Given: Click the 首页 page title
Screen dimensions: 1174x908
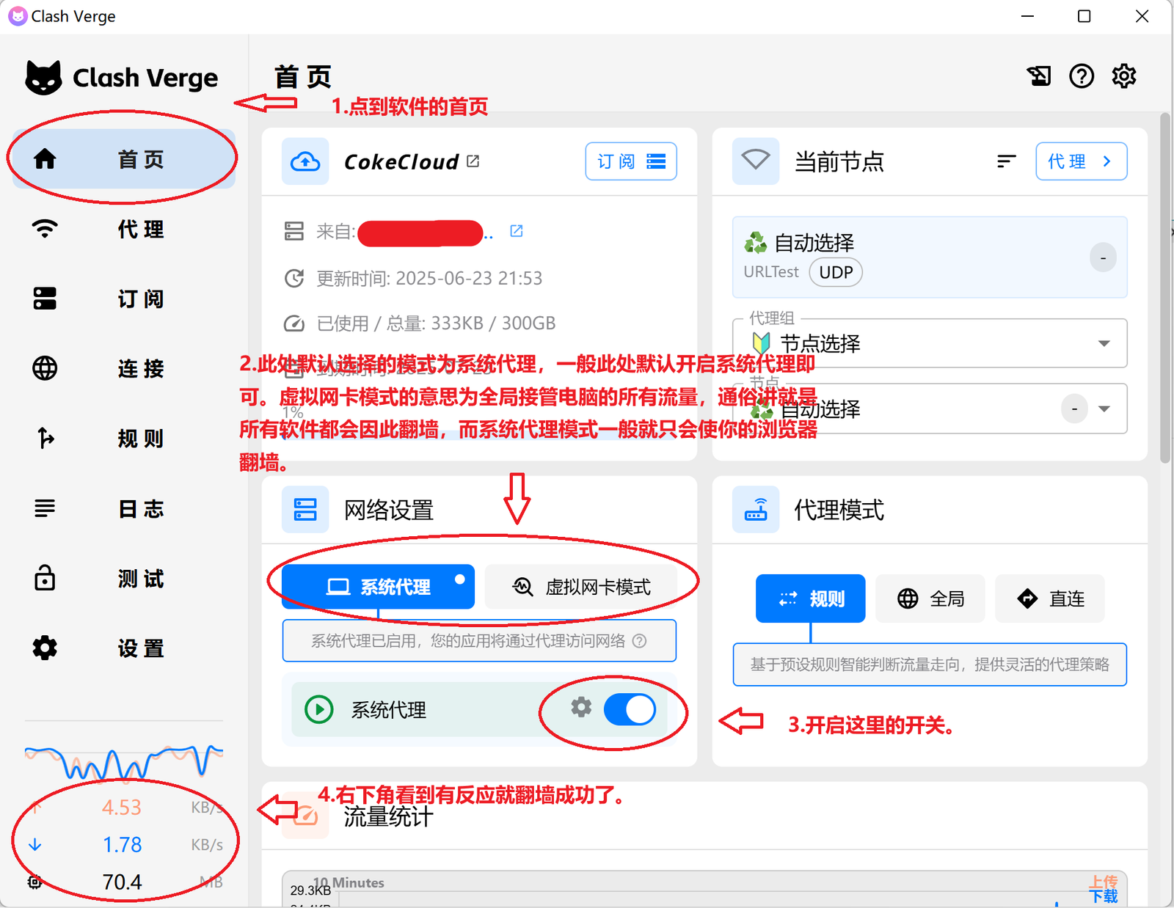Looking at the screenshot, I should tap(302, 76).
